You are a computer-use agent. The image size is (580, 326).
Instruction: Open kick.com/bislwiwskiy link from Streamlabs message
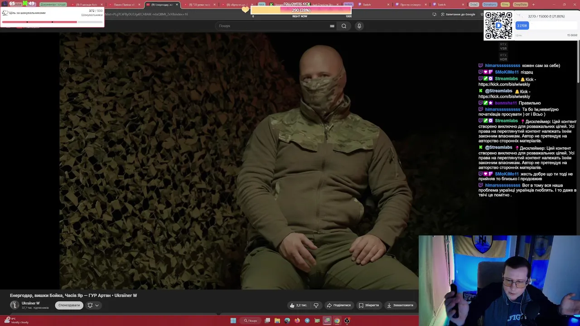504,84
